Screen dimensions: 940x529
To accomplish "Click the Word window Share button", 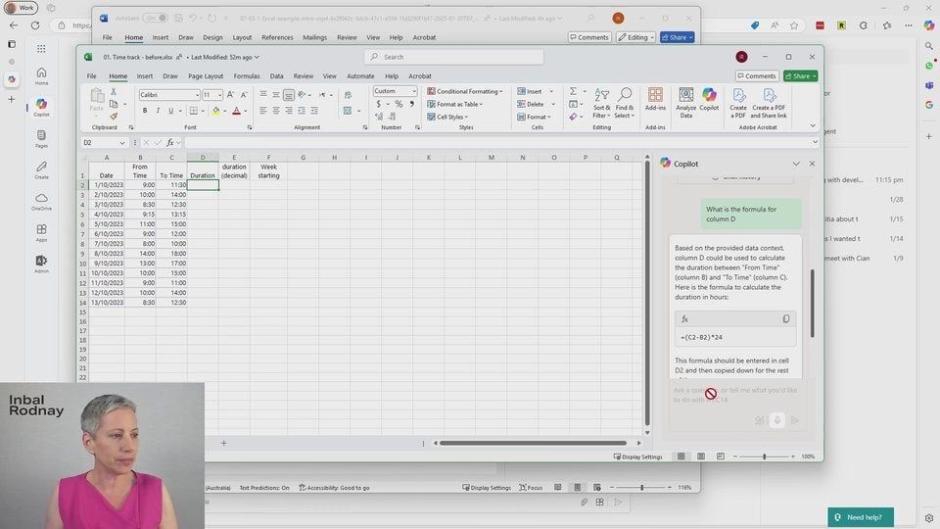I will (x=677, y=37).
